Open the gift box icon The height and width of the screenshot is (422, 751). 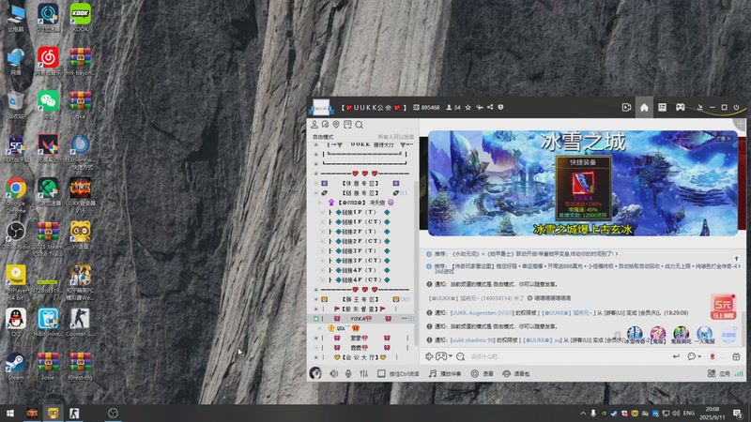click(736, 356)
